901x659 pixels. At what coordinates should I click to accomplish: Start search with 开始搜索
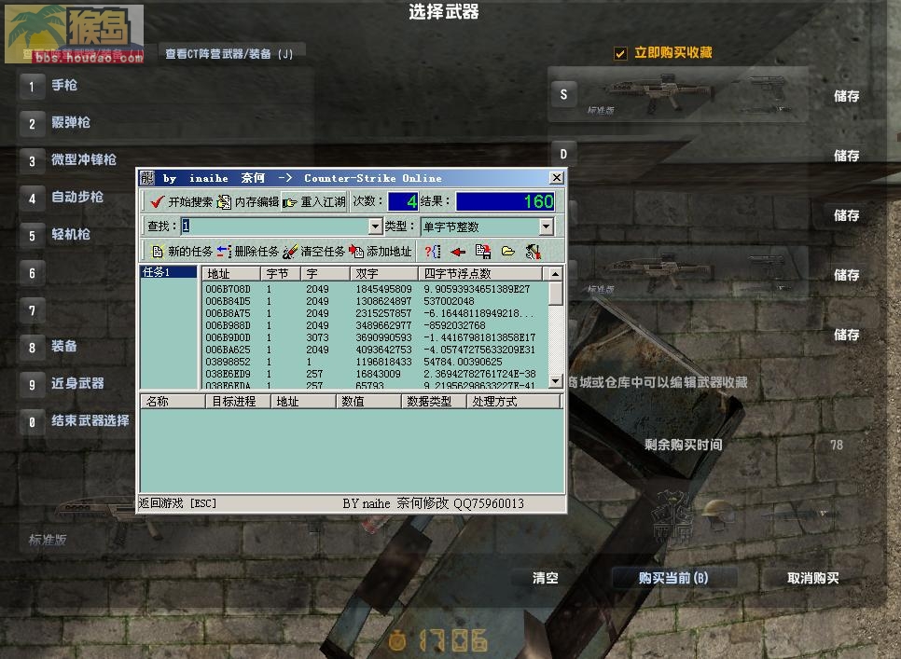pos(181,202)
